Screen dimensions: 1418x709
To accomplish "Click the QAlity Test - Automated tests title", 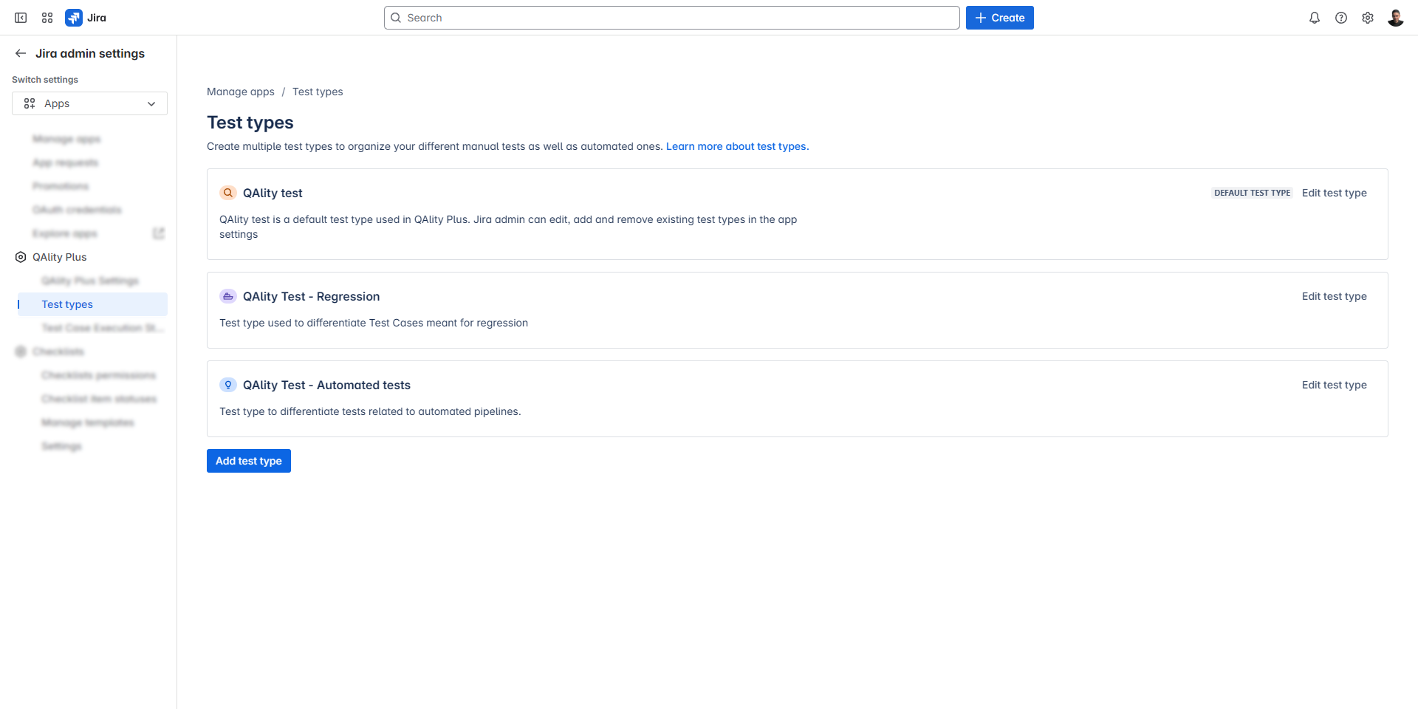I will (x=326, y=385).
